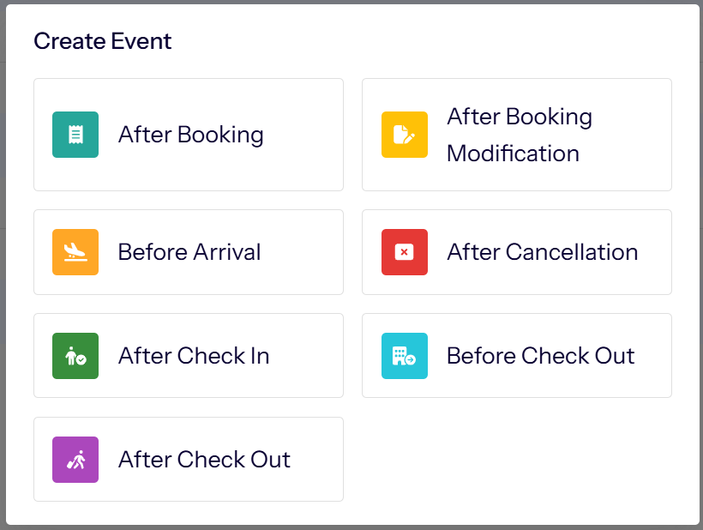
Task: Pick the Before Arrival event option
Action: click(189, 252)
